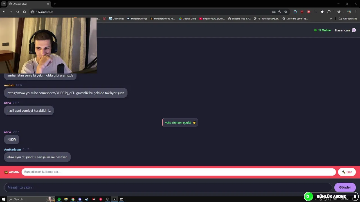The width and height of the screenshot is (360, 202).
Task: Click the Ban hammer button
Action: pos(347,172)
